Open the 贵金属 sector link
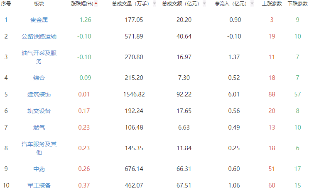This screenshot has height=190, width=309. pos(39,20)
